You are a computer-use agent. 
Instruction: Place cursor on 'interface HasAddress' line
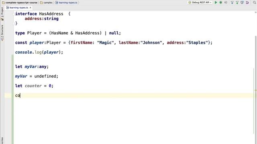(x=43, y=14)
